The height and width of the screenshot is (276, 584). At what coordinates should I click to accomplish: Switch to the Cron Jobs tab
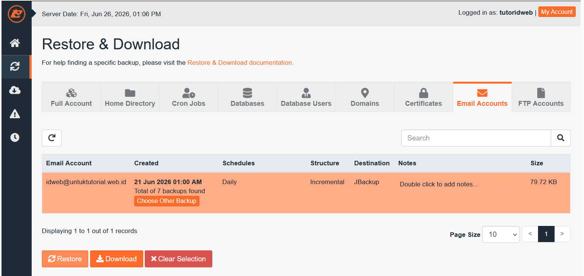(189, 97)
